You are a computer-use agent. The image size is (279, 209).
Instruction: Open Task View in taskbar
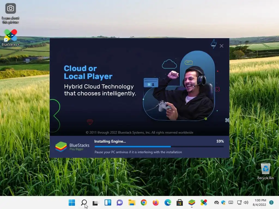tap(96, 202)
